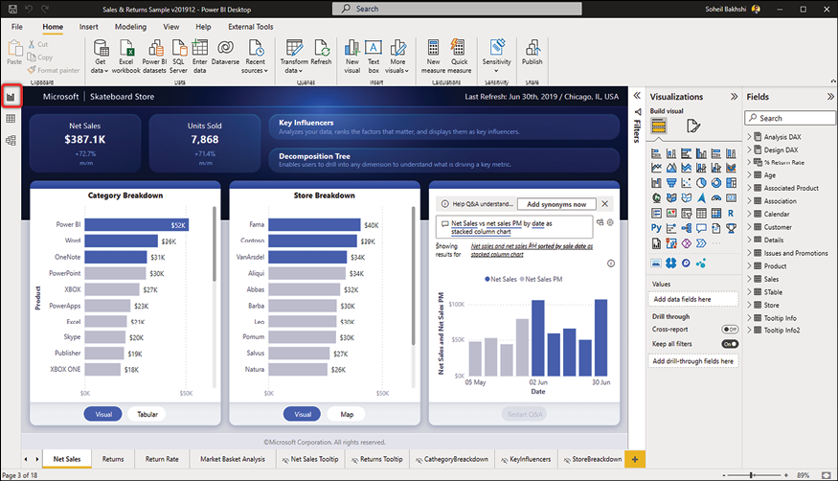Viewport: 838px width, 481px height.
Task: Click the Decomposition Tree banner
Action: click(x=444, y=160)
